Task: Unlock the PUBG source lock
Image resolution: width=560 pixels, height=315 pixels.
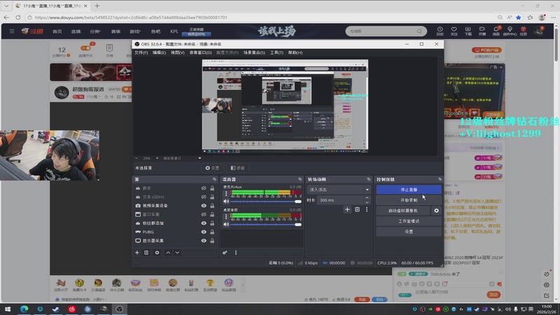Action: point(212,232)
